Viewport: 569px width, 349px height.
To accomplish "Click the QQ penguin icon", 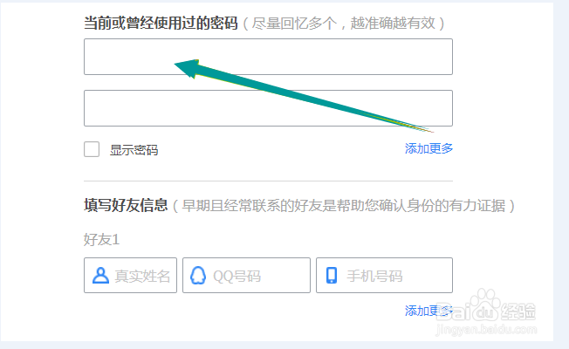I will (198, 276).
